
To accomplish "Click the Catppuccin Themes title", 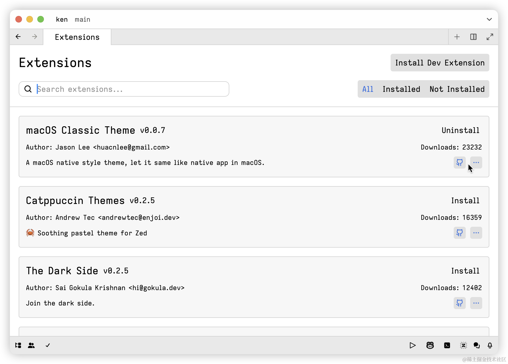I will pos(75,200).
